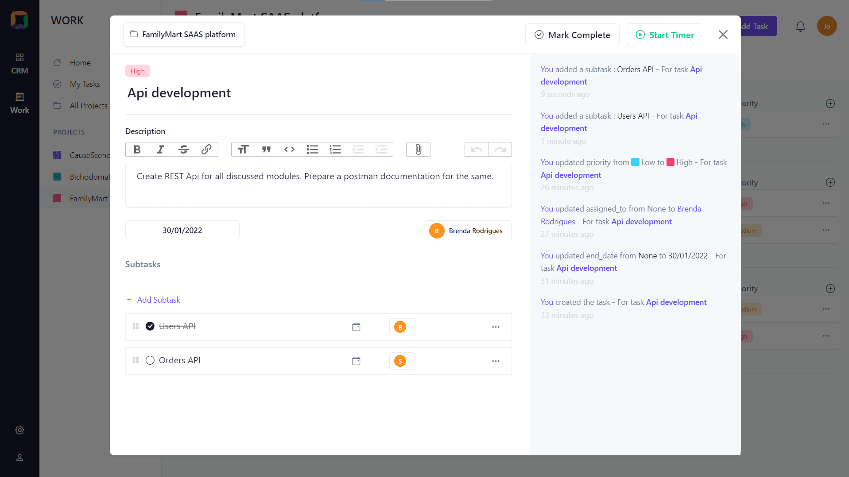Attach a file with paperclip icon

coord(418,150)
